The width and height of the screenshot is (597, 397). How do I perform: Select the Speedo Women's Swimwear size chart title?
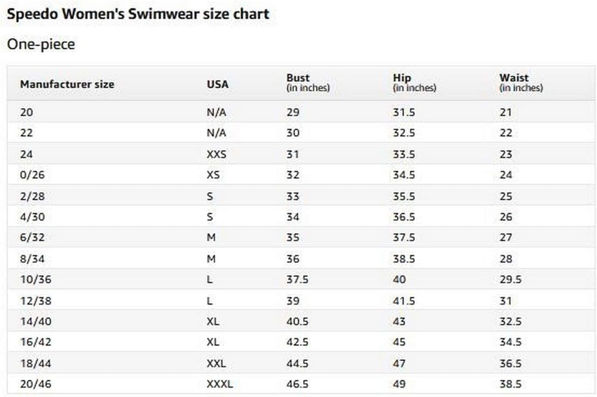click(x=138, y=14)
